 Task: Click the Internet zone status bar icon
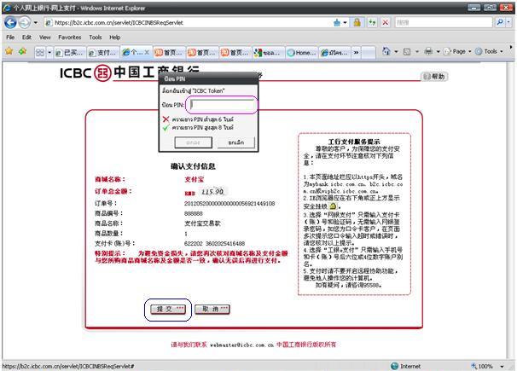click(x=394, y=366)
